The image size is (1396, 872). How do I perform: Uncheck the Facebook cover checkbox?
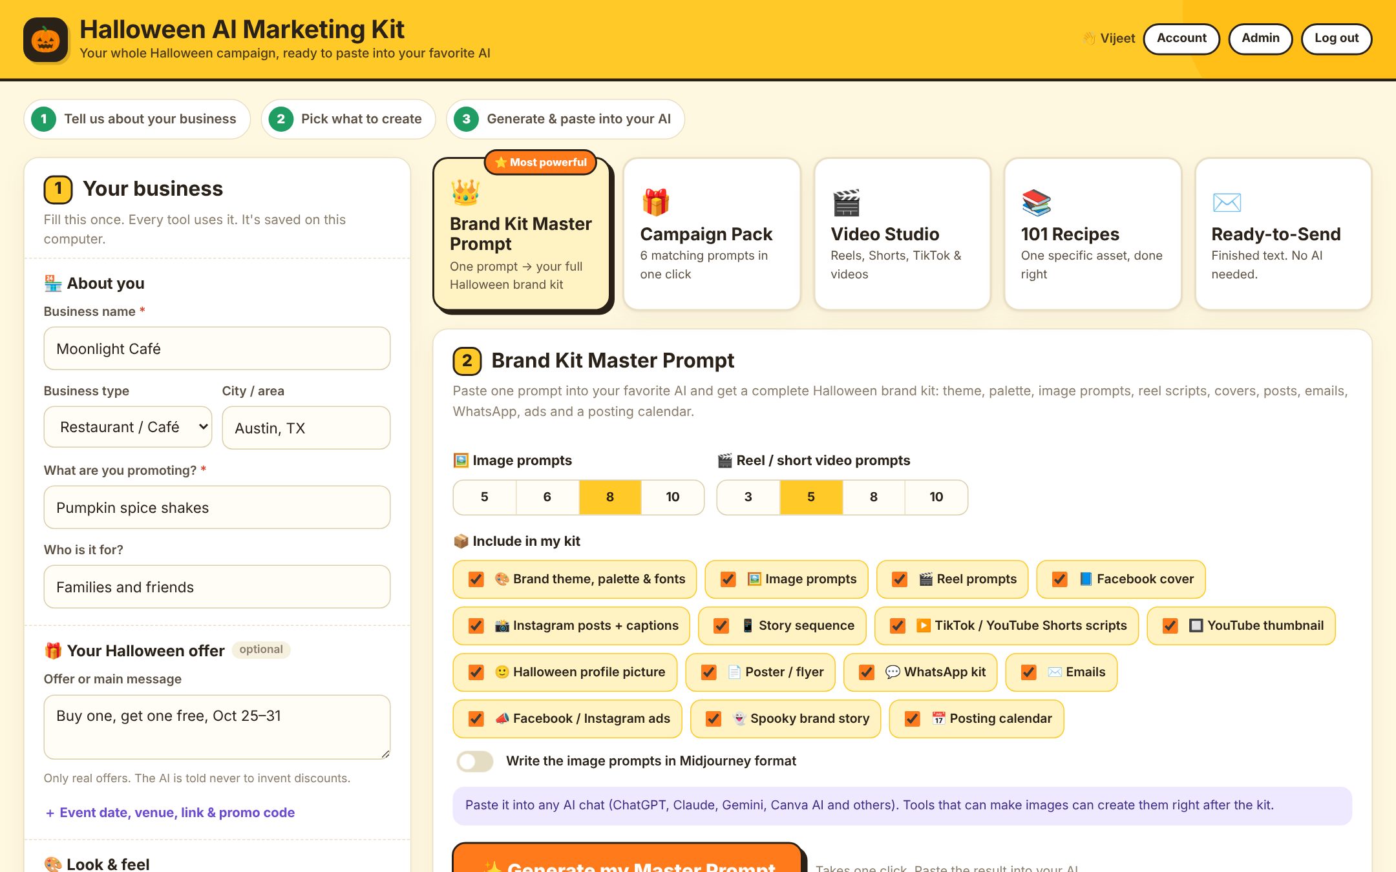[1060, 579]
